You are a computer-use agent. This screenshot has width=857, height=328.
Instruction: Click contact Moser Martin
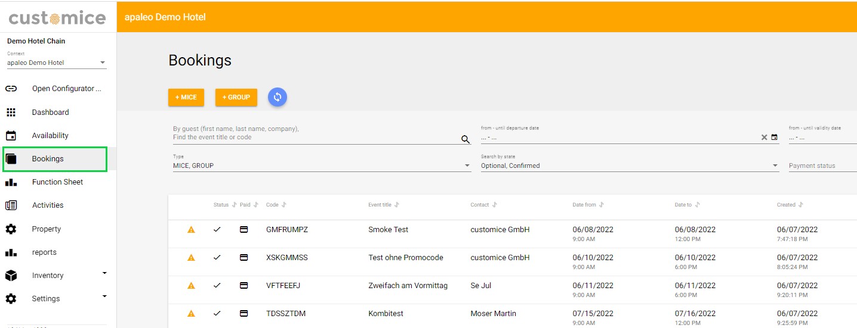(x=494, y=313)
